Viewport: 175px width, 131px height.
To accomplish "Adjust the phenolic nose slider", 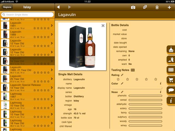I will click(x=145, y=96).
